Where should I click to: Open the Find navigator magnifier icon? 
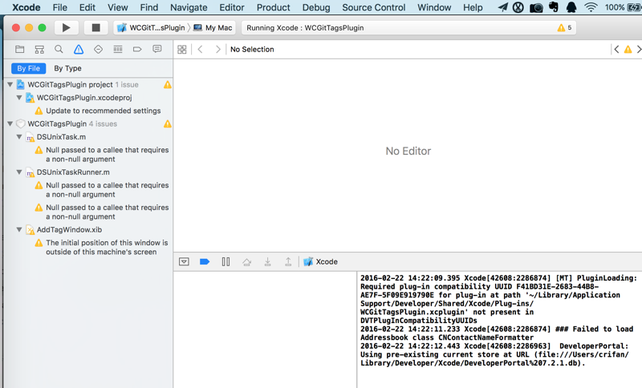pyautogui.click(x=59, y=50)
